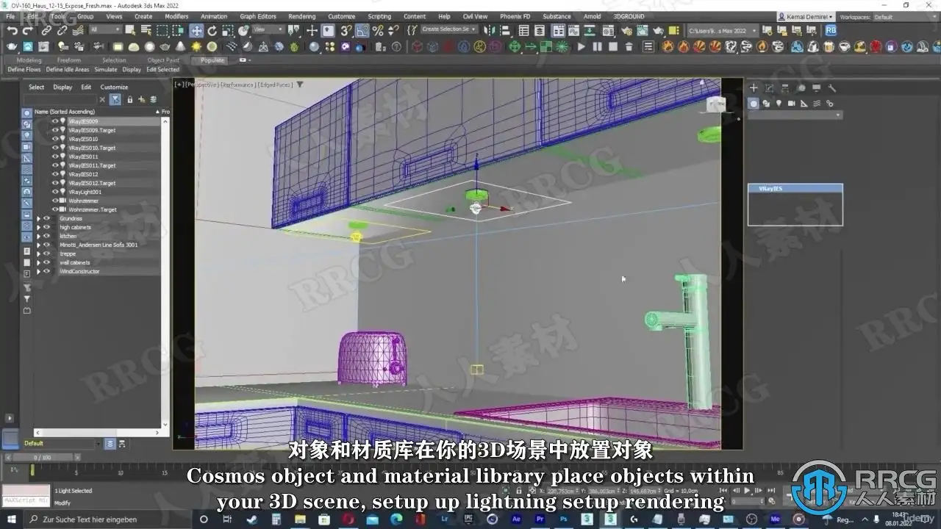The image size is (941, 529).
Task: Click Define Idle Areas button
Action: pos(68,70)
